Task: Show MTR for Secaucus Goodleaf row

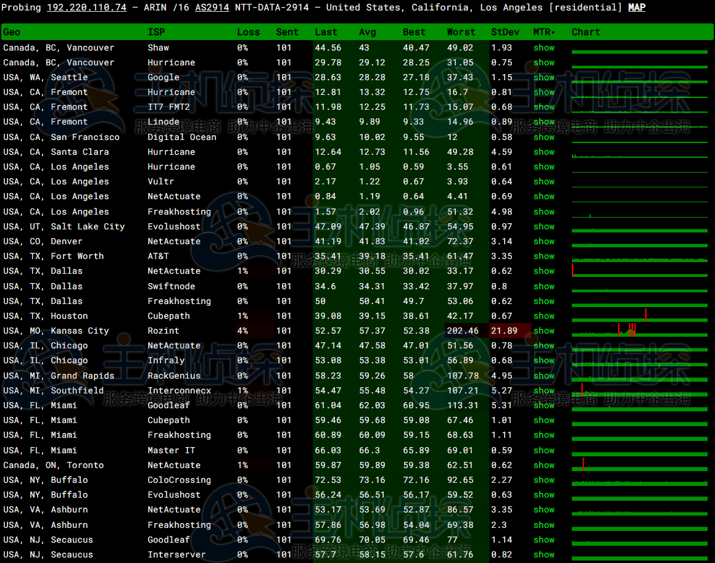Action: click(544, 540)
